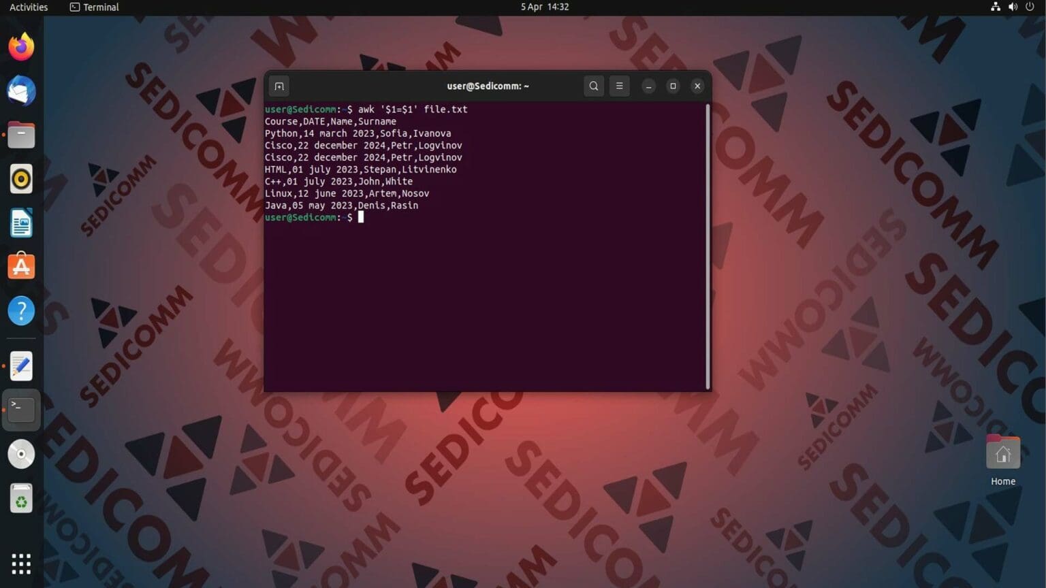Open Ubuntu Software store
This screenshot has width=1046, height=588.
pos(21,267)
